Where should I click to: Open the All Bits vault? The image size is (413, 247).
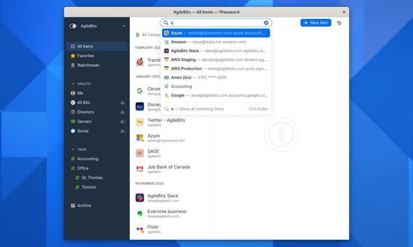pyautogui.click(x=97, y=103)
